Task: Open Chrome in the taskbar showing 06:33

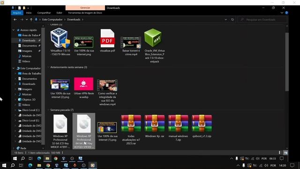Action: coord(55,159)
